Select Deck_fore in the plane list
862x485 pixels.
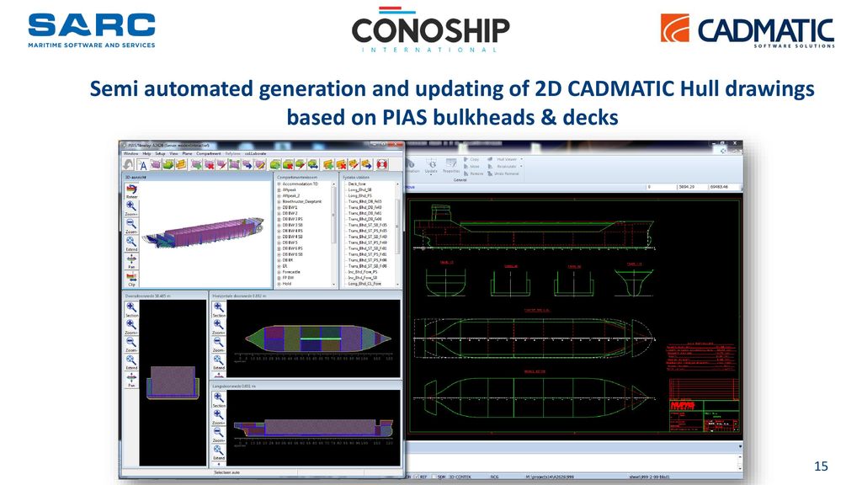pos(357,184)
